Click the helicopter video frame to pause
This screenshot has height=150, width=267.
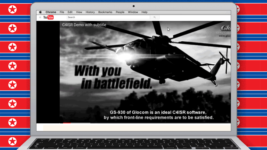point(145,72)
